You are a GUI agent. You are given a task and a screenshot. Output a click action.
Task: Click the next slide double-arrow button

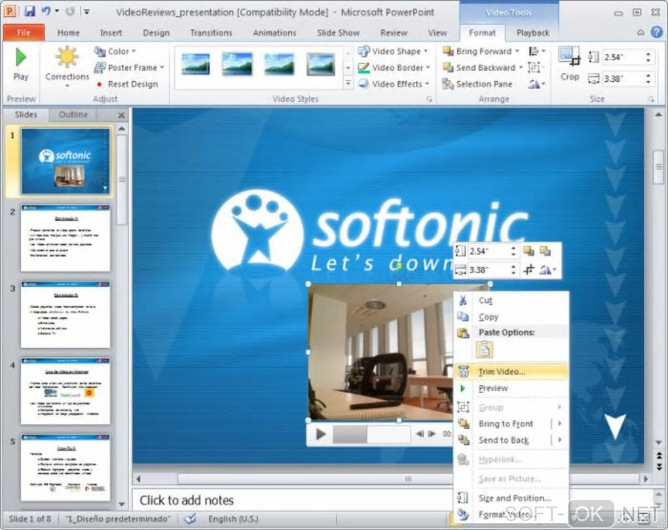pos(659,466)
